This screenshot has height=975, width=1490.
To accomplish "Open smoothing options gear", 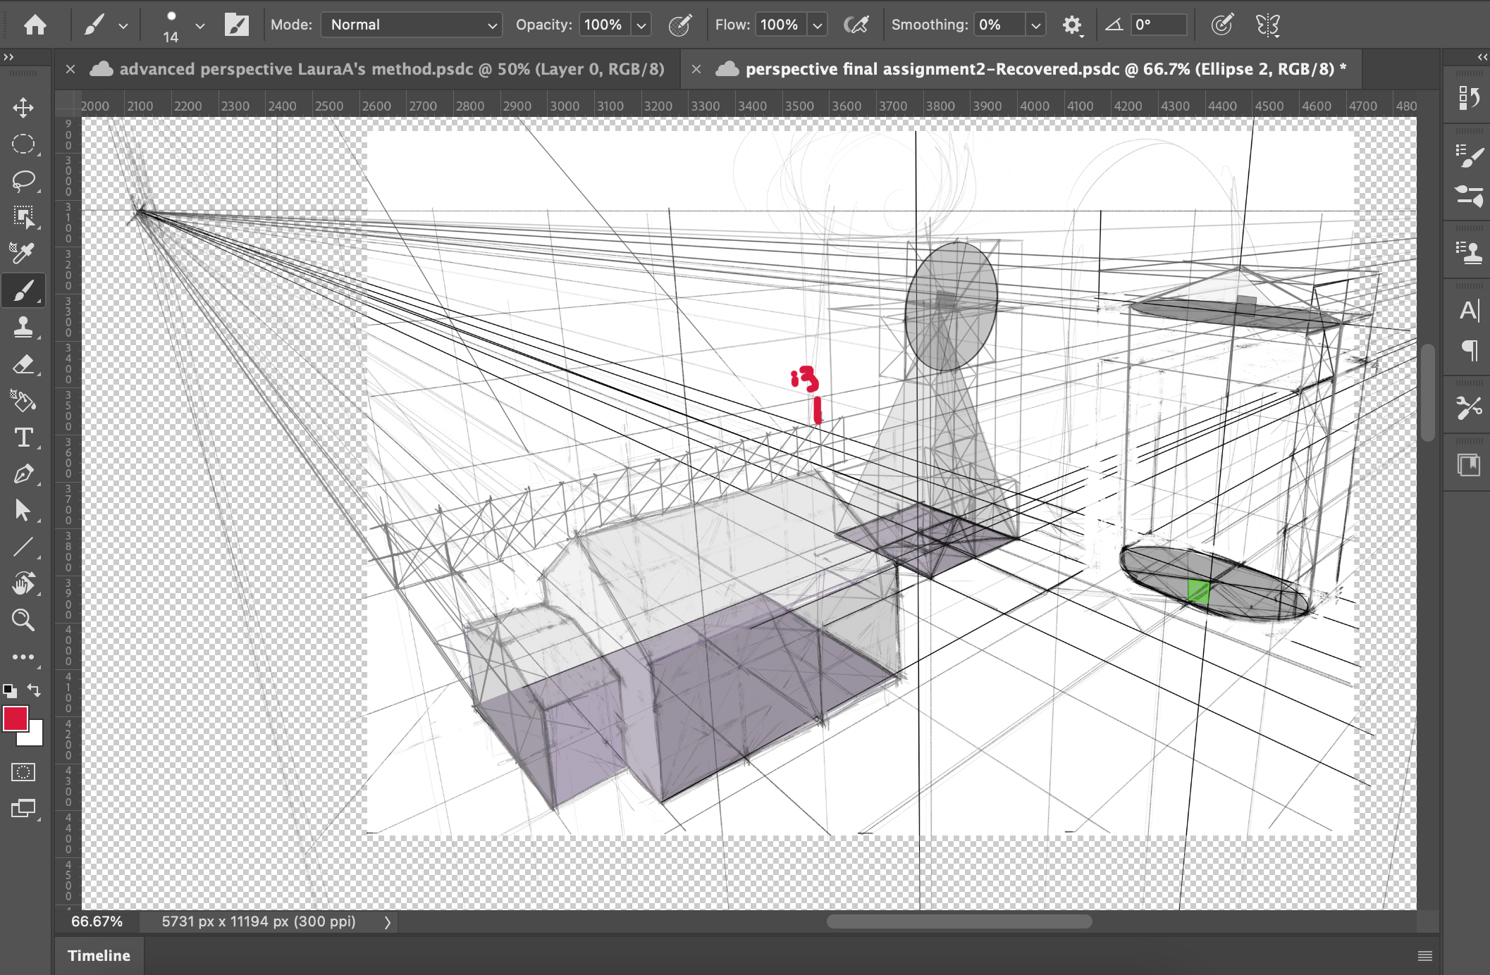I will (x=1072, y=25).
